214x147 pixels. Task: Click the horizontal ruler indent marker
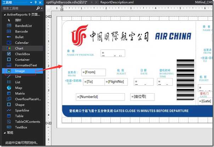(62, 8)
